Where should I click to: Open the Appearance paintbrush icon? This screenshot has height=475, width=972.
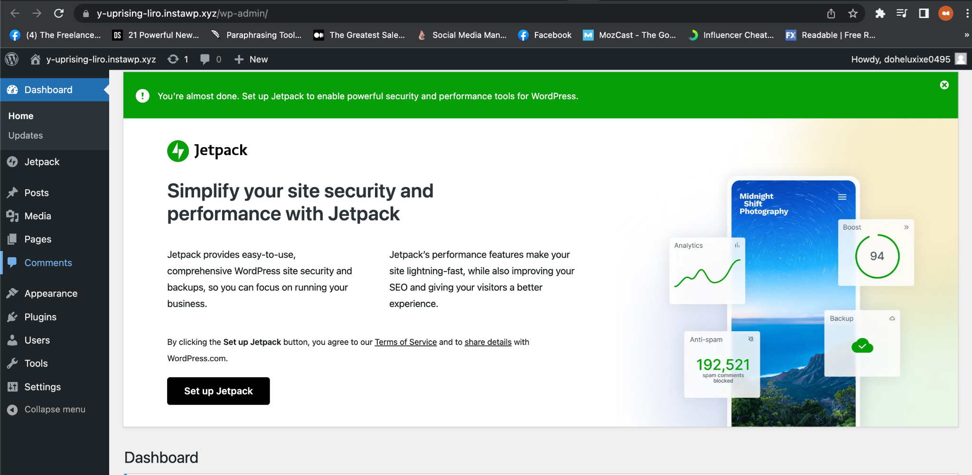[13, 293]
